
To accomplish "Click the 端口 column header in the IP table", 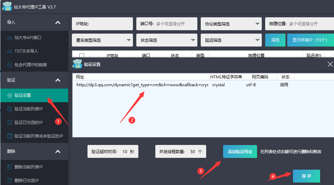I will [x=146, y=55].
